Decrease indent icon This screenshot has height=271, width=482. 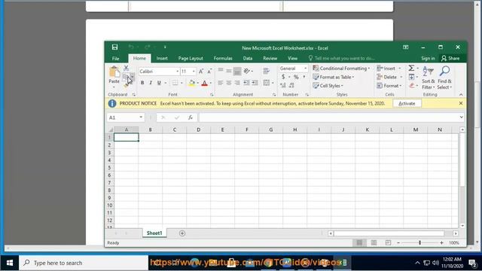click(x=246, y=83)
